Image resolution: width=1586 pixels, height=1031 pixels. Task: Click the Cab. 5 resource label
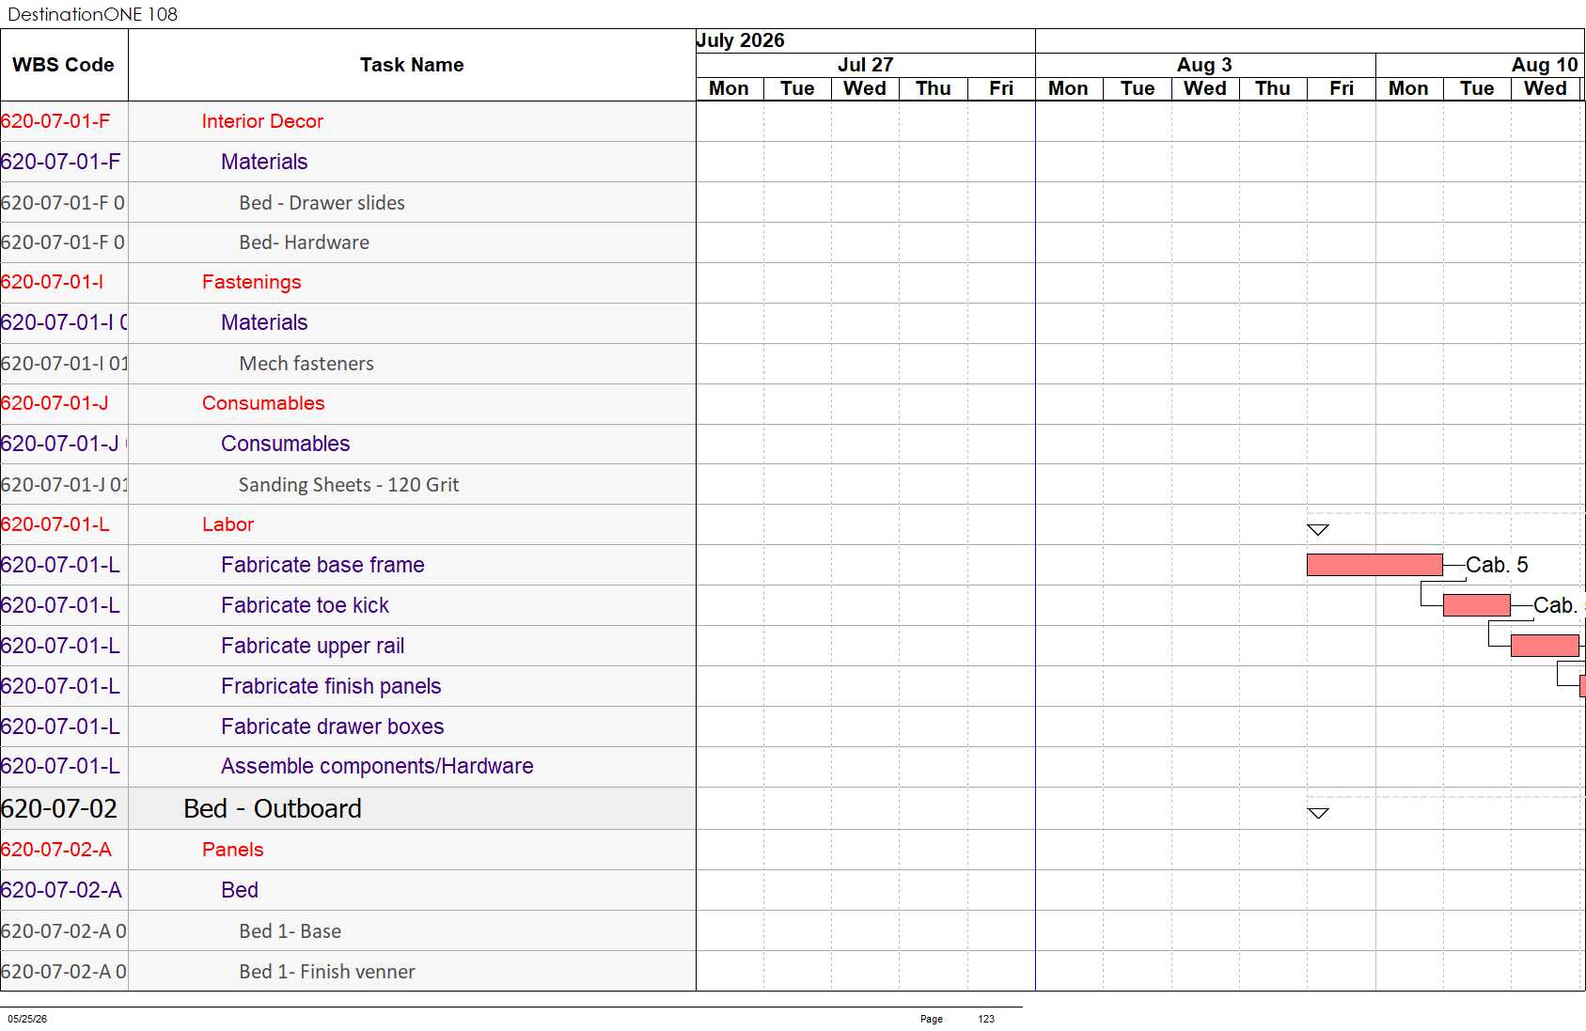click(x=1497, y=565)
